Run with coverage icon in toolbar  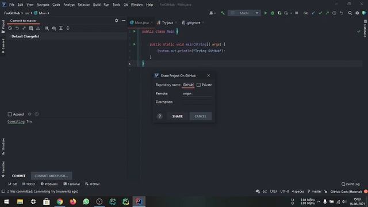(x=279, y=13)
